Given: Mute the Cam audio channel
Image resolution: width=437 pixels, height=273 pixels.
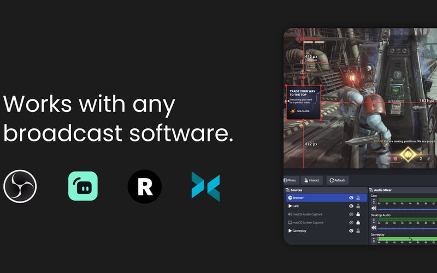Looking at the screenshot, I should [x=374, y=208].
